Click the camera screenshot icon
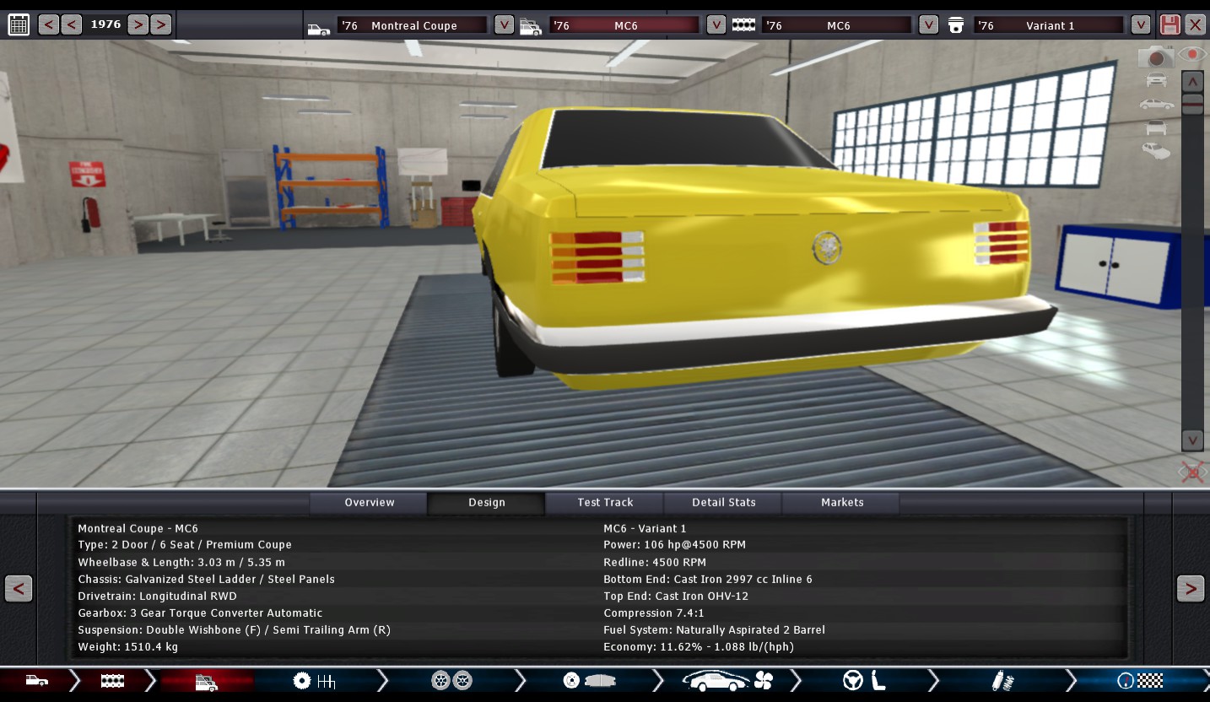Viewport: 1210px width, 702px height. pos(1155,57)
